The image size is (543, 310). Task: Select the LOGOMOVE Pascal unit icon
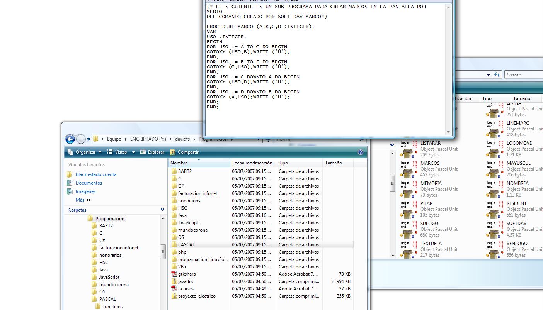(494, 149)
